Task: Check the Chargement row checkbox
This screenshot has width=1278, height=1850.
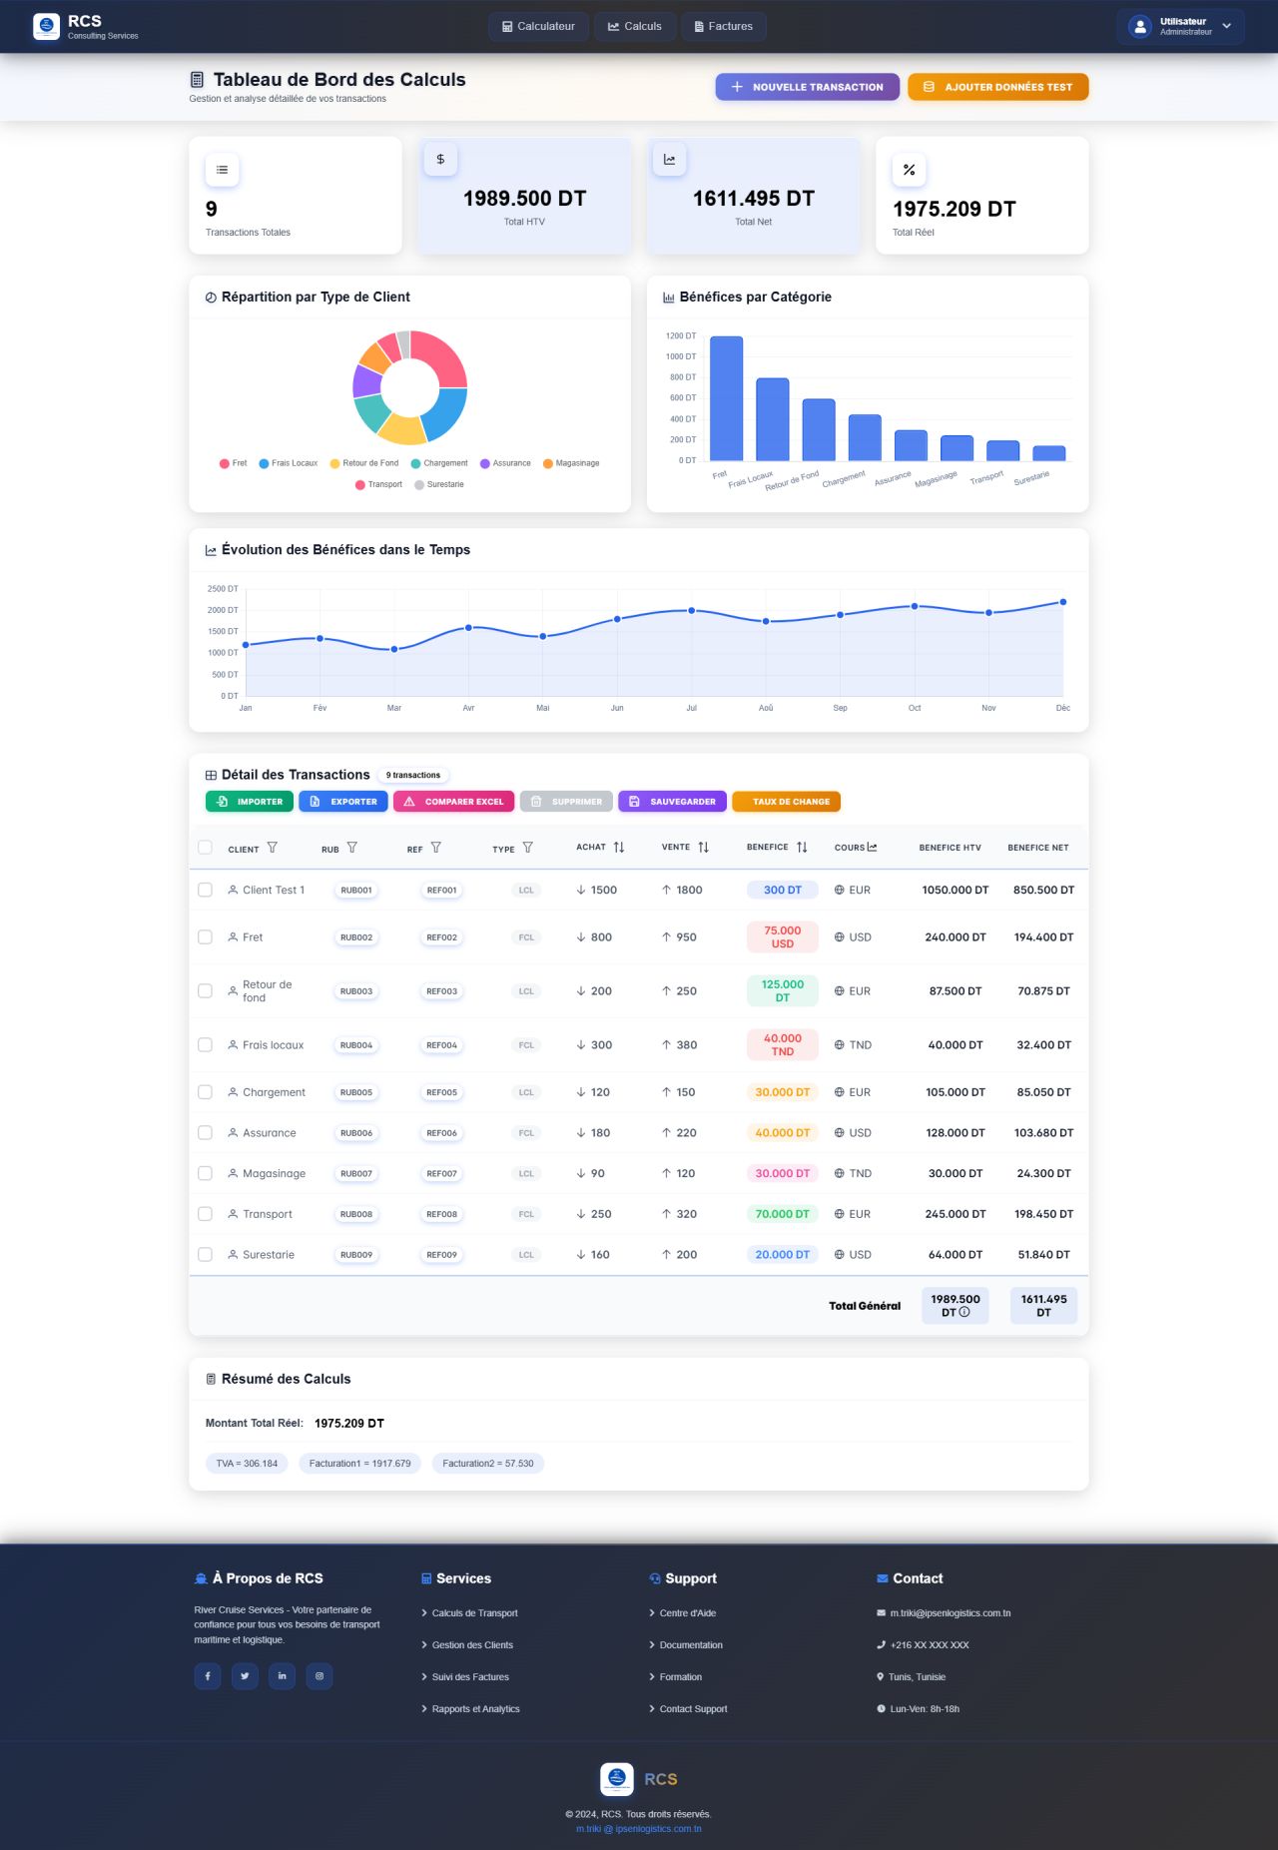Action: pos(205,1092)
